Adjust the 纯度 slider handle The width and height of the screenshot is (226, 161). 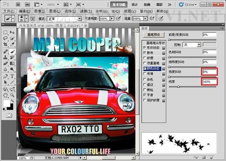179,87
